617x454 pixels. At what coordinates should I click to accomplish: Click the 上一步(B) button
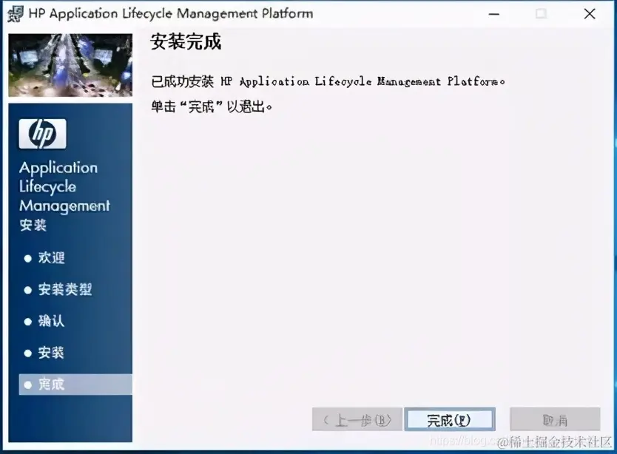click(357, 419)
